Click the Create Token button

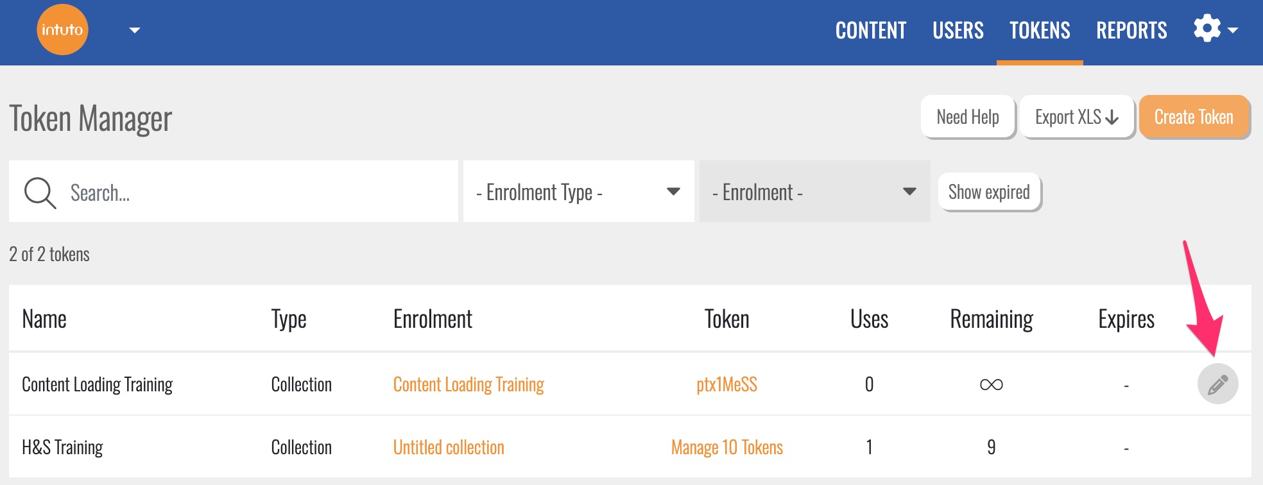[x=1194, y=117]
